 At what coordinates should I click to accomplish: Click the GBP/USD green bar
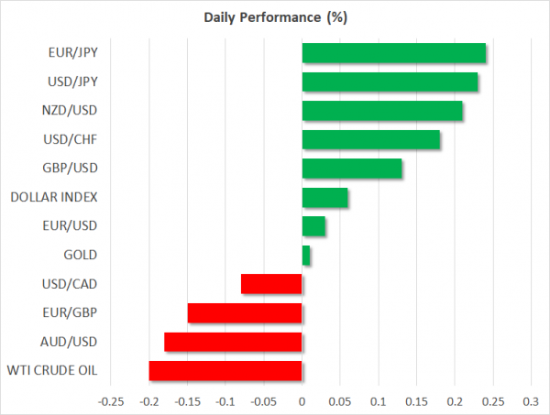point(351,169)
